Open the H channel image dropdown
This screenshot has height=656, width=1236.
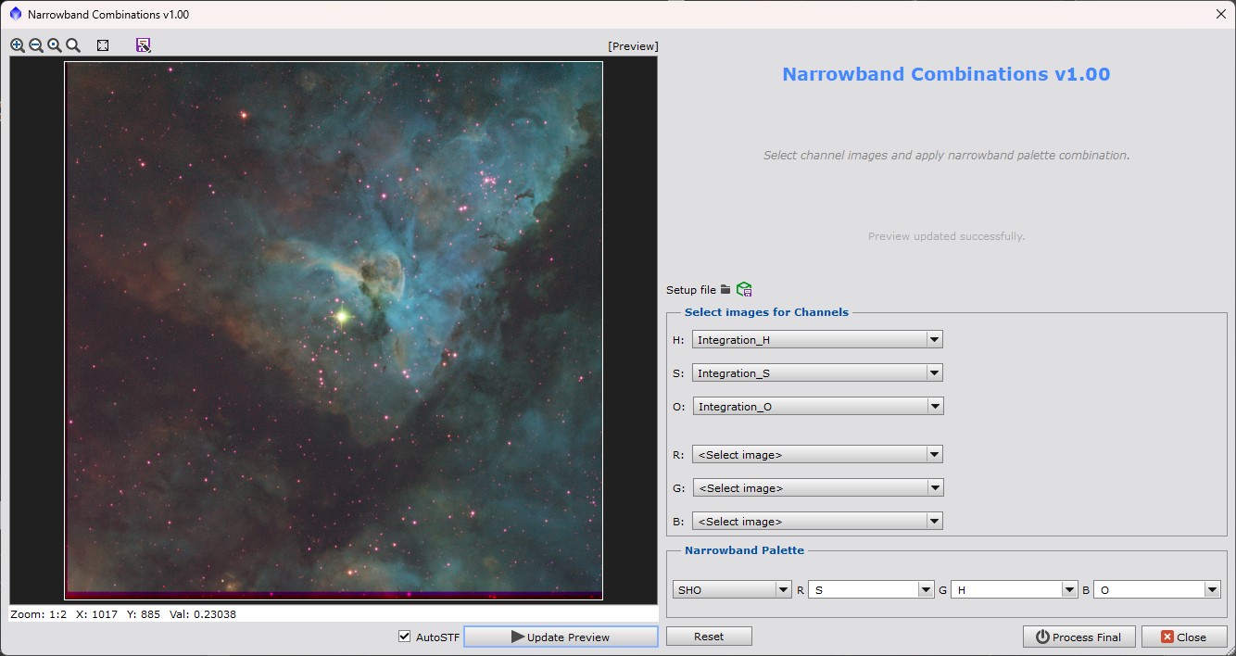pos(817,340)
